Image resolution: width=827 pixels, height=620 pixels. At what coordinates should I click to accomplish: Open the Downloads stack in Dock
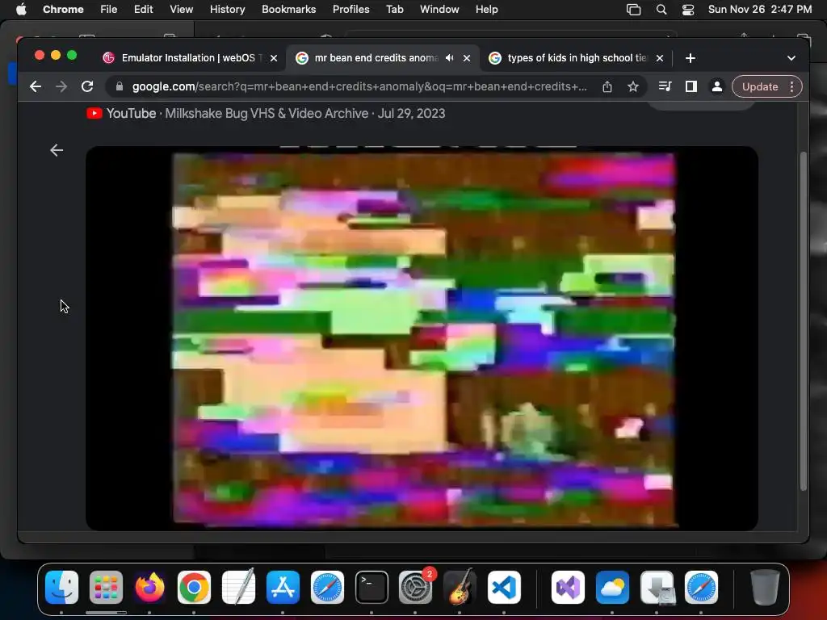click(657, 587)
